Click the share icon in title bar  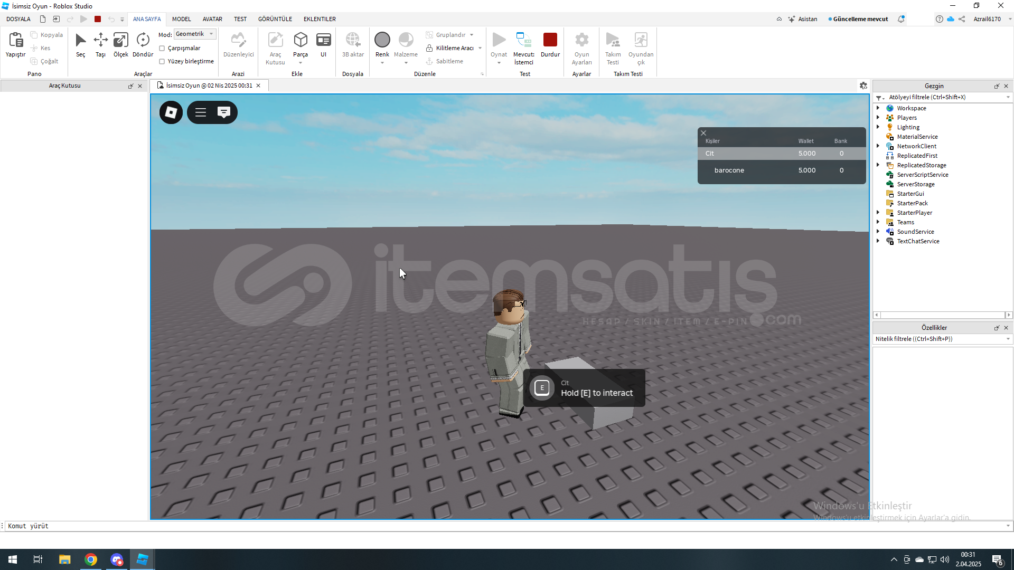(x=962, y=19)
